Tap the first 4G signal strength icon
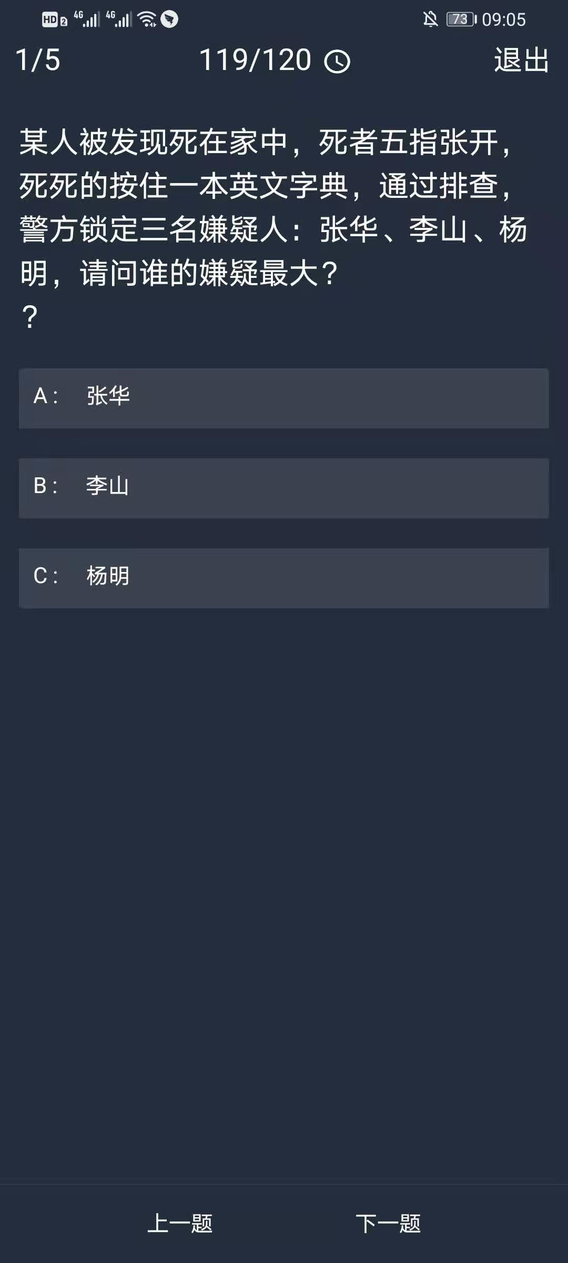The width and height of the screenshot is (568, 1263). pos(87,19)
